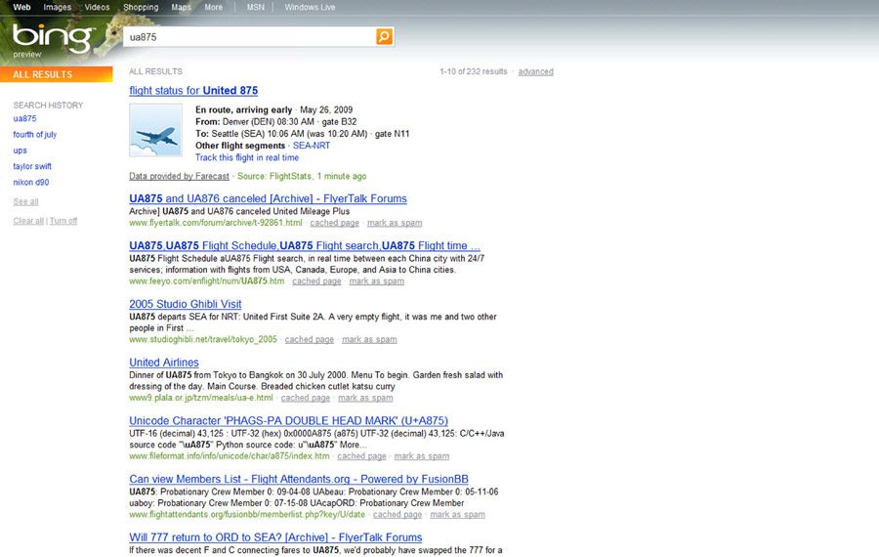The height and width of the screenshot is (557, 879).
Task: Expand the More menu in top bar
Action: [x=213, y=7]
